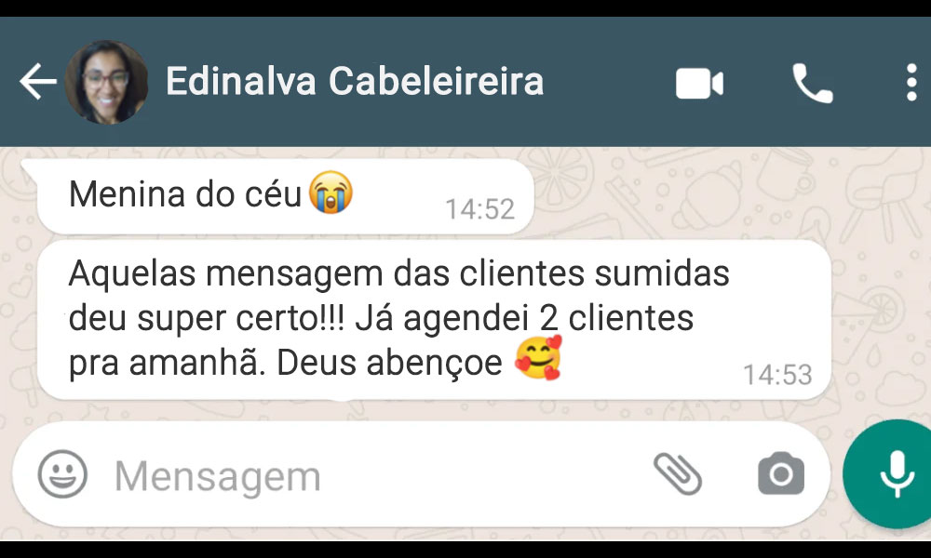Click the 14:52 timestamp
The width and height of the screenshot is (931, 558).
point(479,209)
